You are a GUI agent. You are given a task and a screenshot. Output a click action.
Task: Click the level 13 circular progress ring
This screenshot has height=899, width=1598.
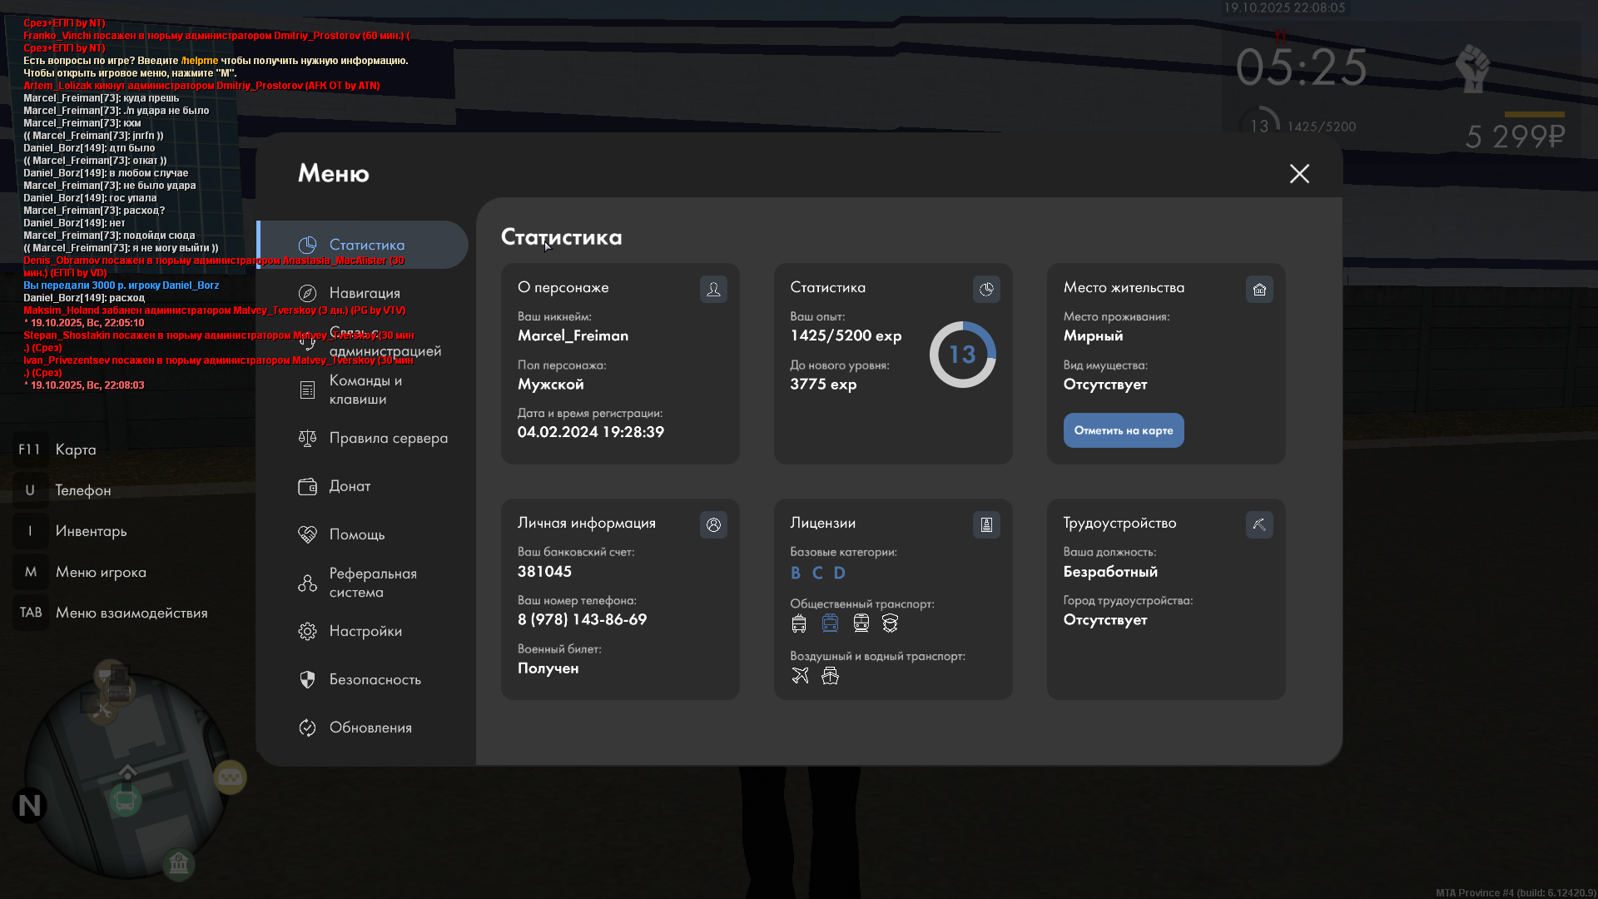click(x=962, y=355)
